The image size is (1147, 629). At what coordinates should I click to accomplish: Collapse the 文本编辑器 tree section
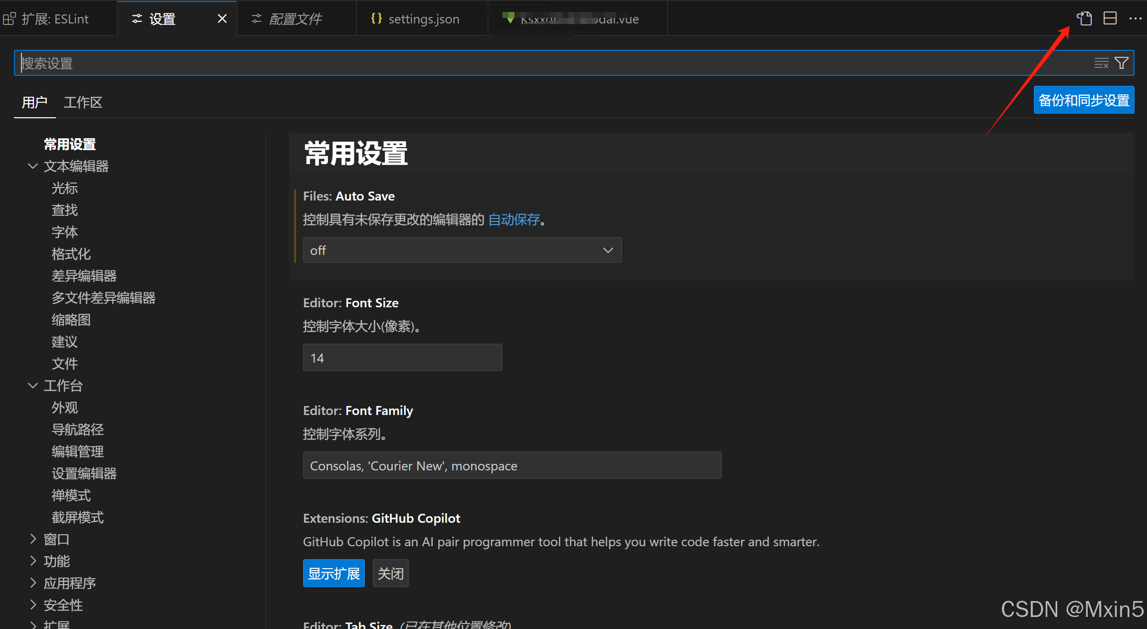tap(33, 166)
